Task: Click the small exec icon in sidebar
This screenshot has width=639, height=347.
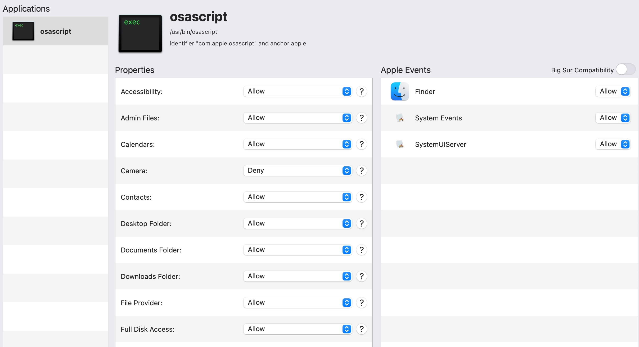Action: coord(23,31)
